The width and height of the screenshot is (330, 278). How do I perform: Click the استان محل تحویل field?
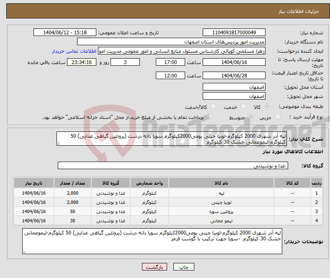pos(234,87)
